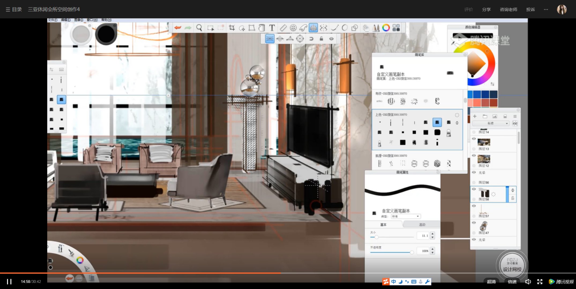Select the Text tool

[272, 28]
